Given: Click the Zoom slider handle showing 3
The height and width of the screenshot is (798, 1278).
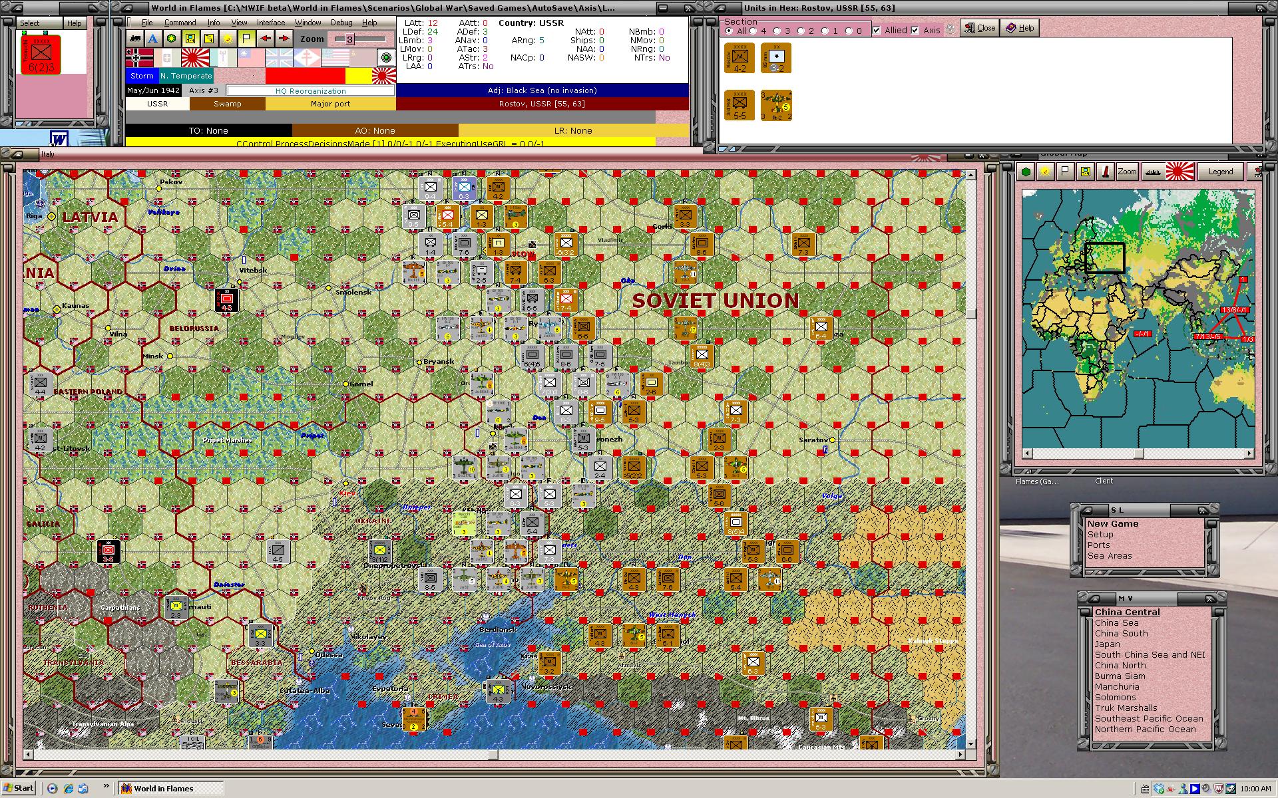Looking at the screenshot, I should (x=350, y=39).
